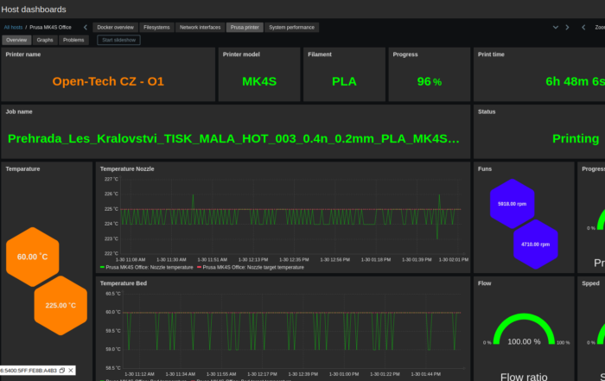Viewport: 605px width, 381px height.
Task: Click the 60.00 °C honeycomb cell
Action: (33, 257)
